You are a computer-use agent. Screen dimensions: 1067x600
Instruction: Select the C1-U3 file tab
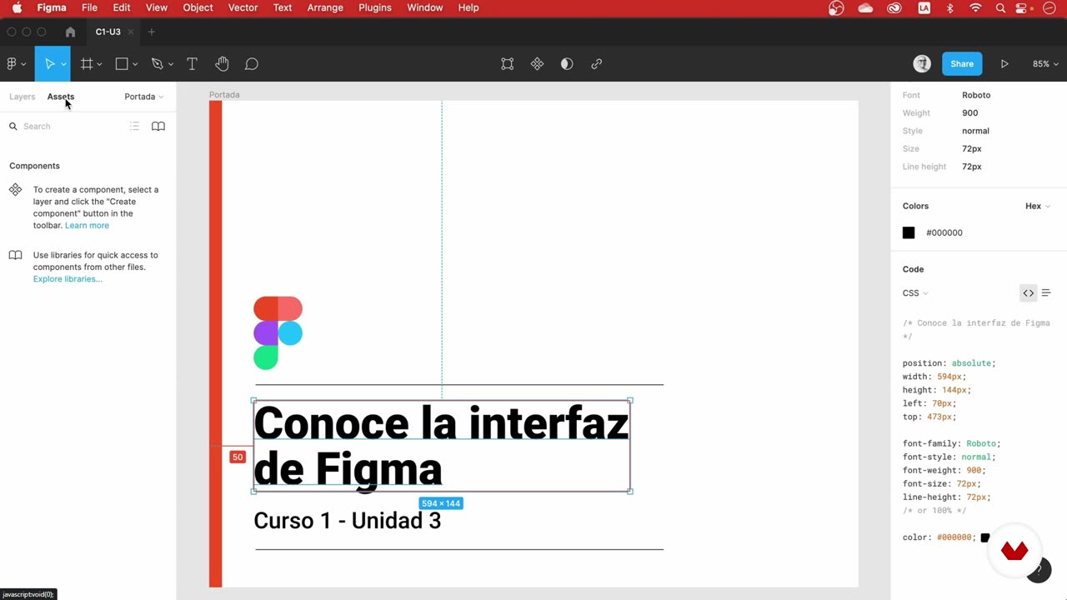click(108, 32)
